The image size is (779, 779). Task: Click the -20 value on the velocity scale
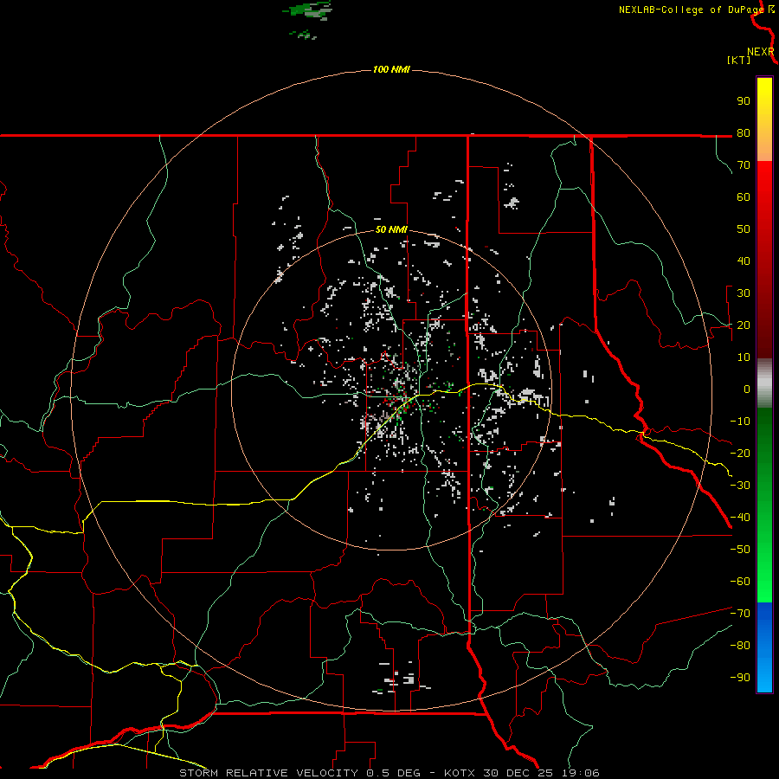tap(740, 454)
